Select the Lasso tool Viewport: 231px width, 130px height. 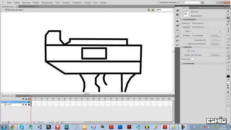point(228,25)
